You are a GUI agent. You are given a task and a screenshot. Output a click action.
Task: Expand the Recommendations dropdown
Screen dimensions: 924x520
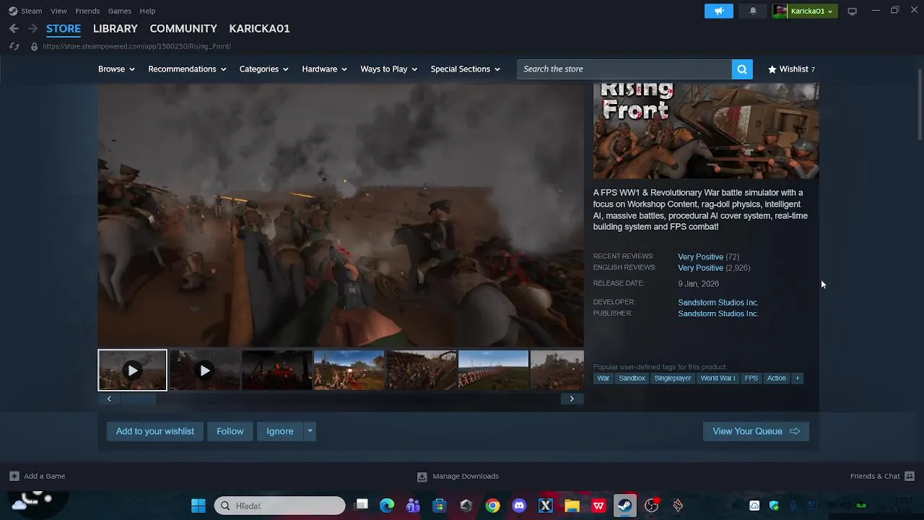pyautogui.click(x=187, y=69)
